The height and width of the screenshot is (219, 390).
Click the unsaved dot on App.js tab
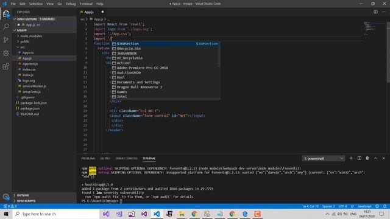pos(102,12)
